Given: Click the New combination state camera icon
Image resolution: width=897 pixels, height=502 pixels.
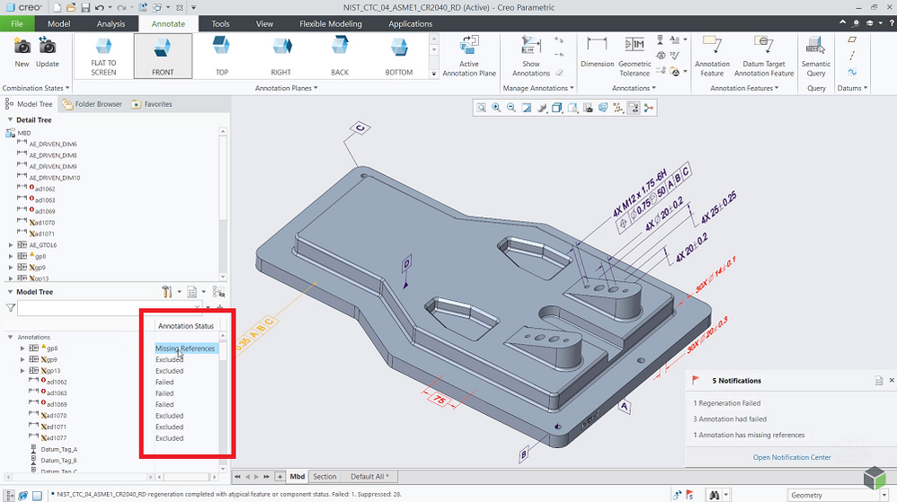Looking at the screenshot, I should (x=22, y=47).
